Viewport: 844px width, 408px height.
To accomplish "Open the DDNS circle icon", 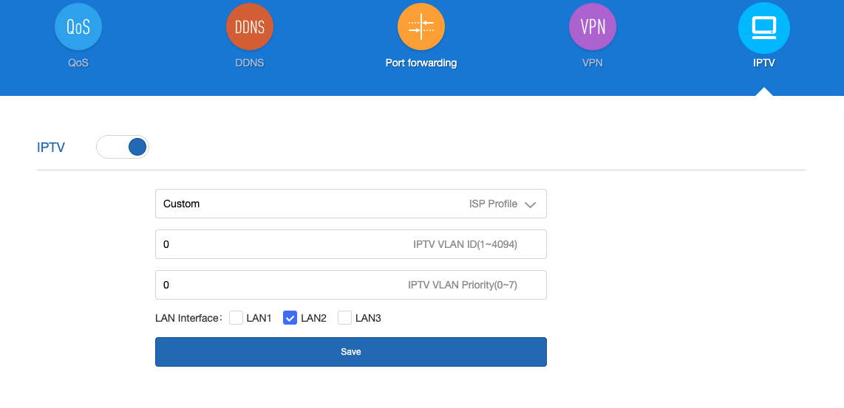I will [250, 27].
